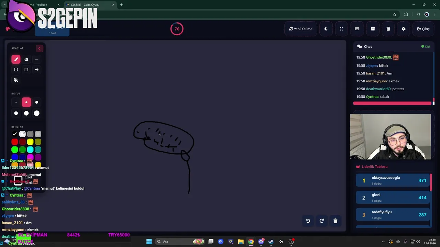Open File Explorer from taskbar
This screenshot has width=440, height=247.
[241, 242]
